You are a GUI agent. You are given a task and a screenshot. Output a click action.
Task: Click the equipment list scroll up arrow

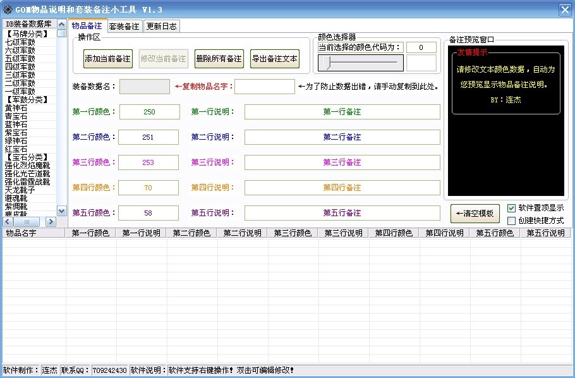[62, 25]
